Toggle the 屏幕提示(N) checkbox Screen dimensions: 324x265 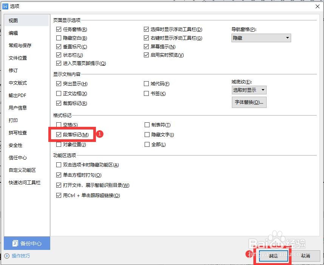pos(146,47)
